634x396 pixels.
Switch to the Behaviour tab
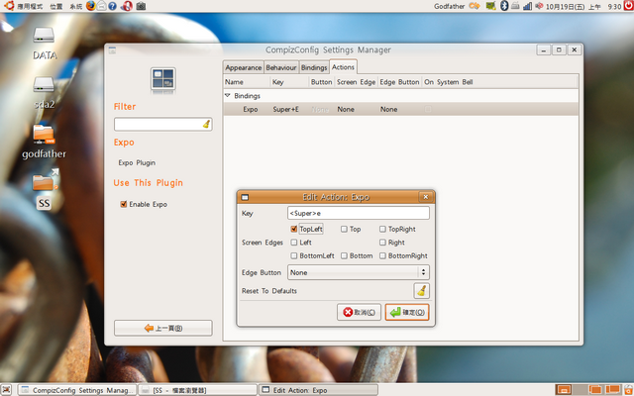coord(281,67)
